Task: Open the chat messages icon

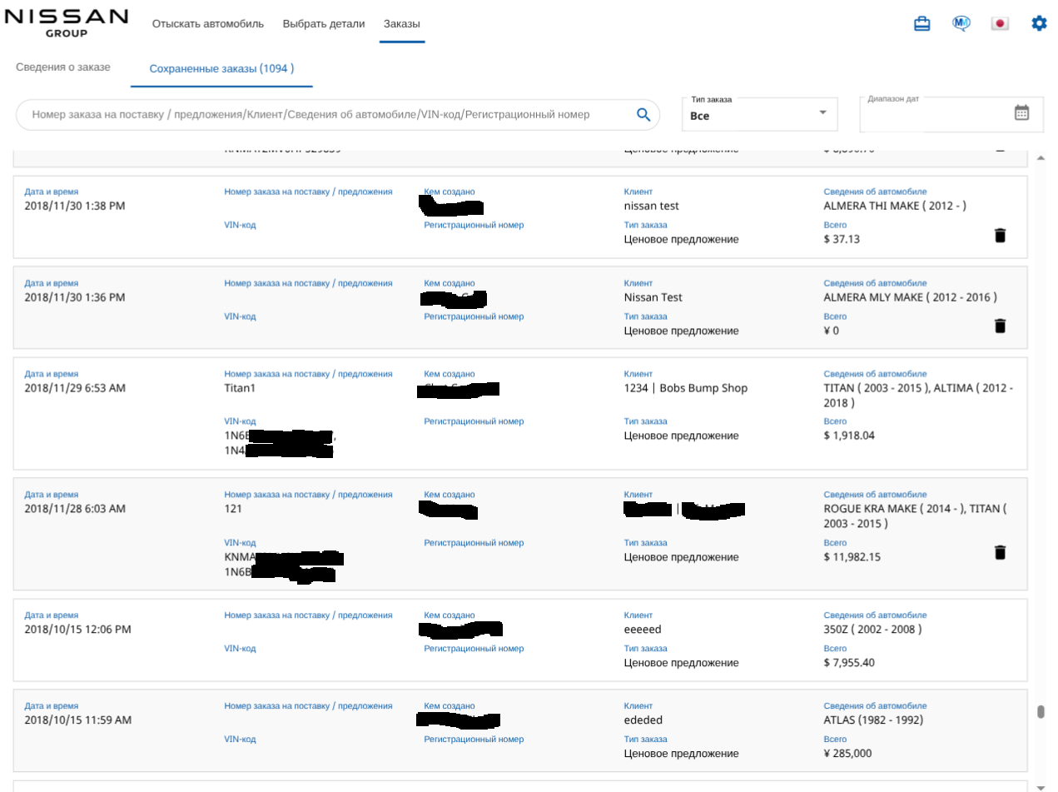Action: click(x=961, y=23)
